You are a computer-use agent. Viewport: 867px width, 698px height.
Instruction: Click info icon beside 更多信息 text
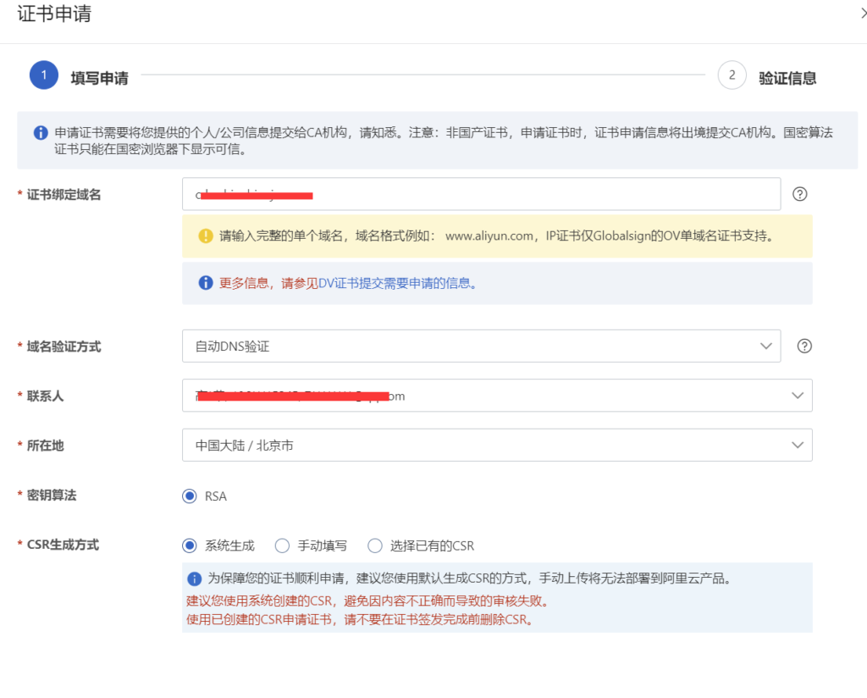click(x=205, y=283)
